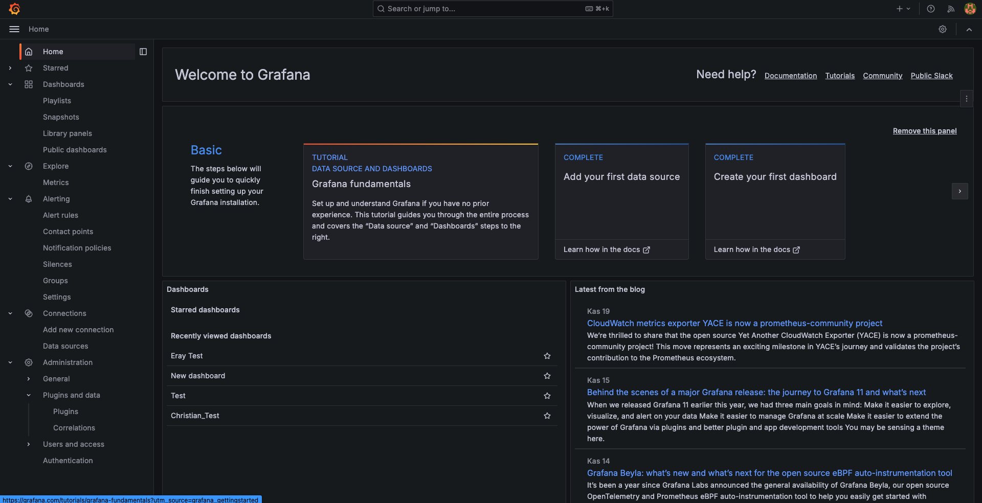Select Contact points in sidebar
This screenshot has width=982, height=503.
68,232
